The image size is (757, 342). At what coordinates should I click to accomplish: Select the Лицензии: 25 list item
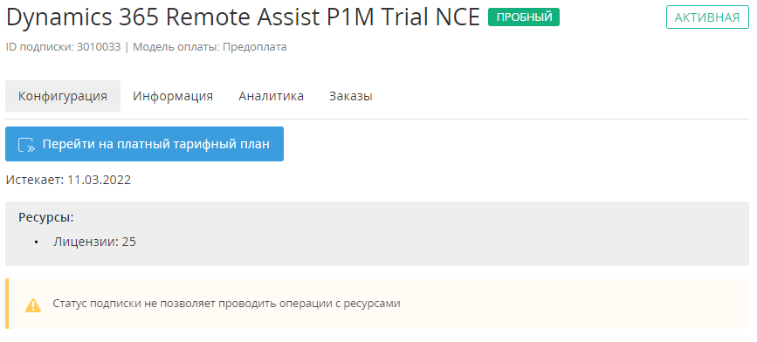pos(94,243)
